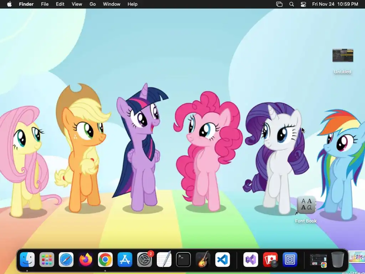
Task: Open Control Center in menu bar
Action: (x=303, y=4)
